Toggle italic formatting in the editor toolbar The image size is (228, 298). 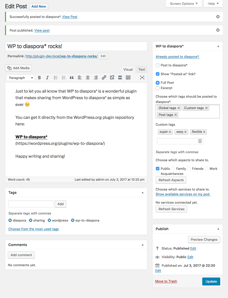pos(47,77)
